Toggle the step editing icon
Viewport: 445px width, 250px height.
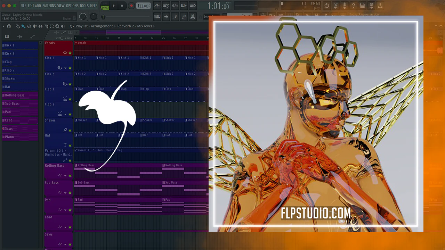click(175, 16)
